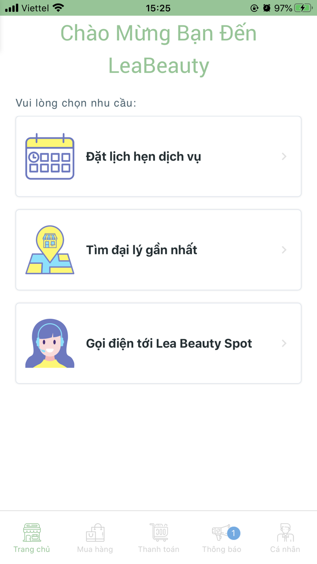Select the Mua hàng shopping bag icon
Viewport: 317px width, 564px height.
pos(95,532)
